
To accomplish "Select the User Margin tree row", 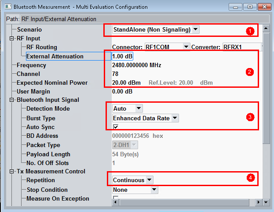I will point(33,91).
